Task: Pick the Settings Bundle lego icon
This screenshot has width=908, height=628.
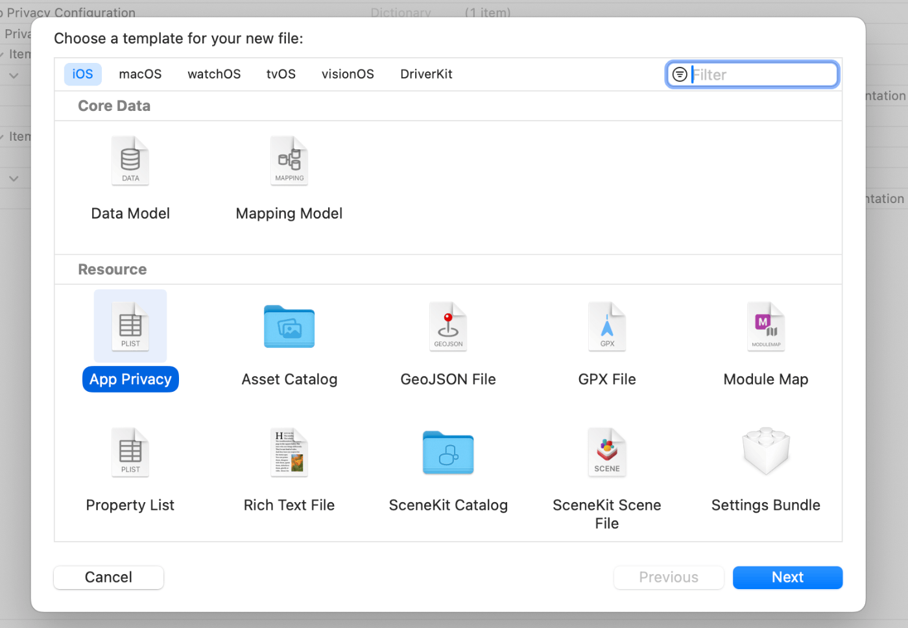Action: [766, 451]
